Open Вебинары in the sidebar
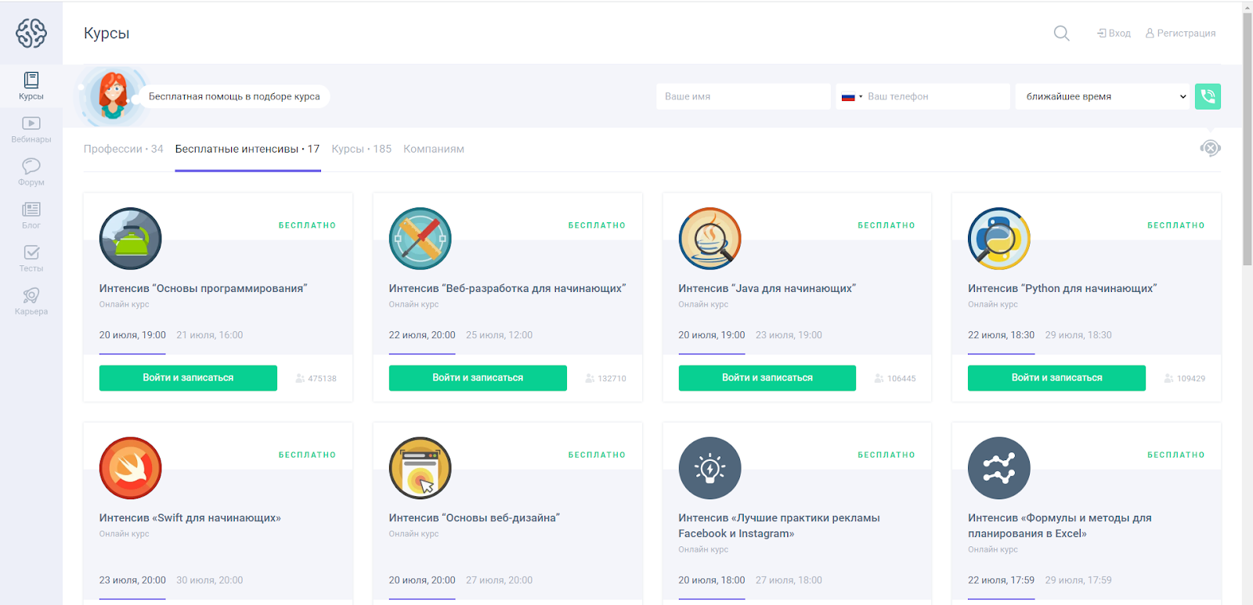 (31, 129)
